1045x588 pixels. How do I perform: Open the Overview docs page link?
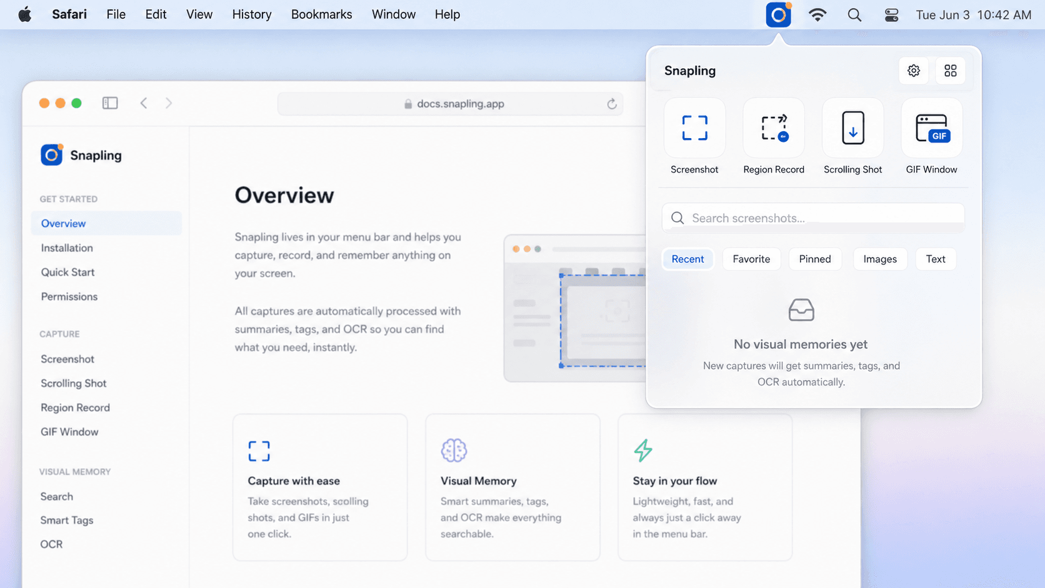click(106, 224)
